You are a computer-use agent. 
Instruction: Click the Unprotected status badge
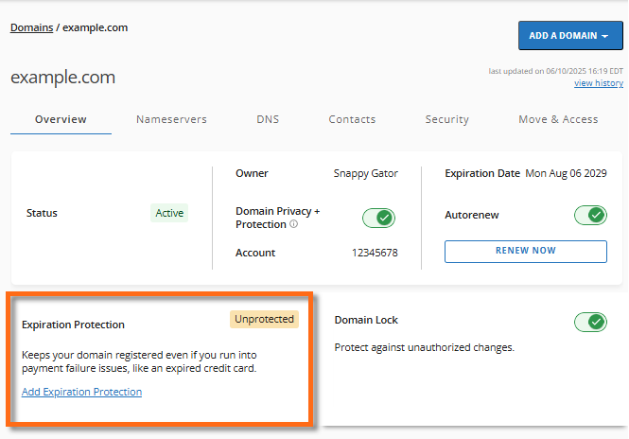[x=264, y=319]
